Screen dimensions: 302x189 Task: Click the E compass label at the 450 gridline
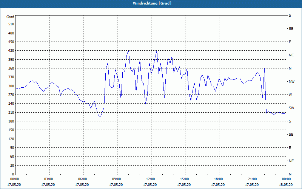290,42
